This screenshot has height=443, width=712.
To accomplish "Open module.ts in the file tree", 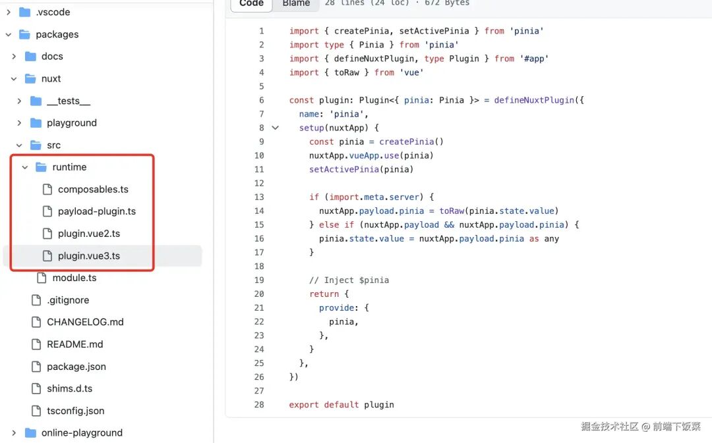I will coord(74,278).
